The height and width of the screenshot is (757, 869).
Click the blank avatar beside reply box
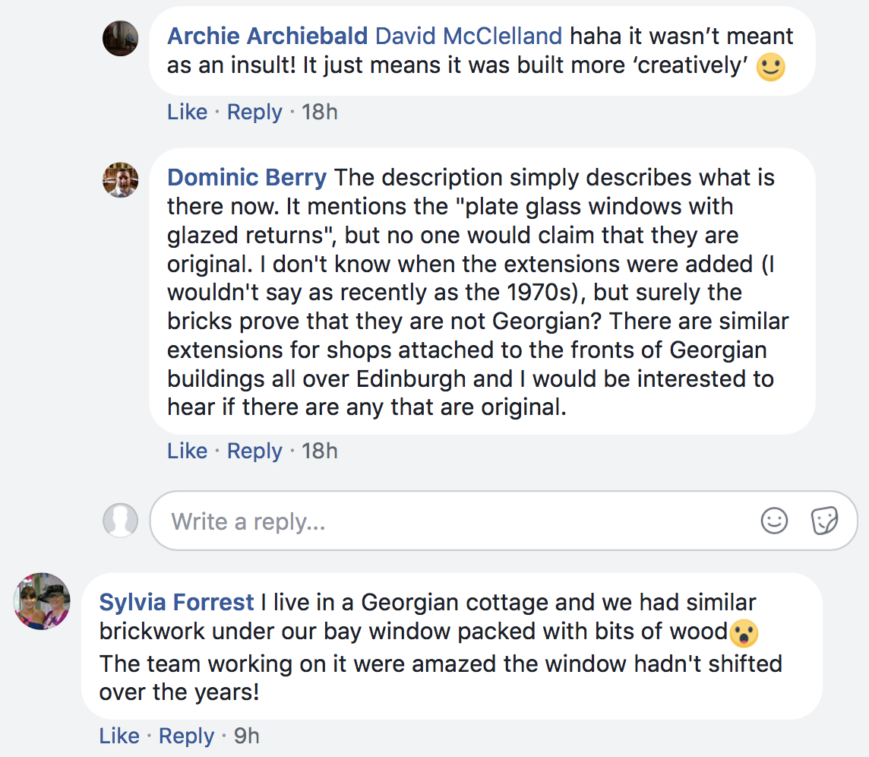click(120, 521)
